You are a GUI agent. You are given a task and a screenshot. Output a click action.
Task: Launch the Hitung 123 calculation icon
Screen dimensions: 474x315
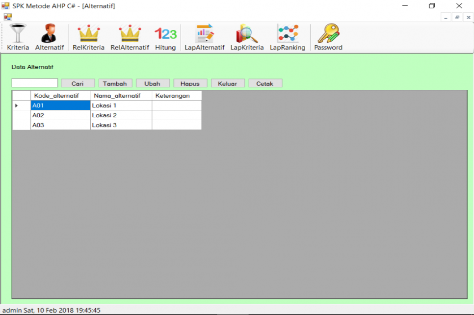click(x=165, y=37)
